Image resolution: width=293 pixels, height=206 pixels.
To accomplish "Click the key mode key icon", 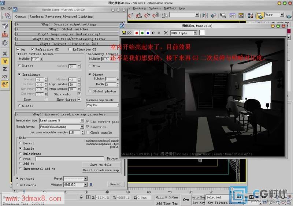I will tap(186, 200).
